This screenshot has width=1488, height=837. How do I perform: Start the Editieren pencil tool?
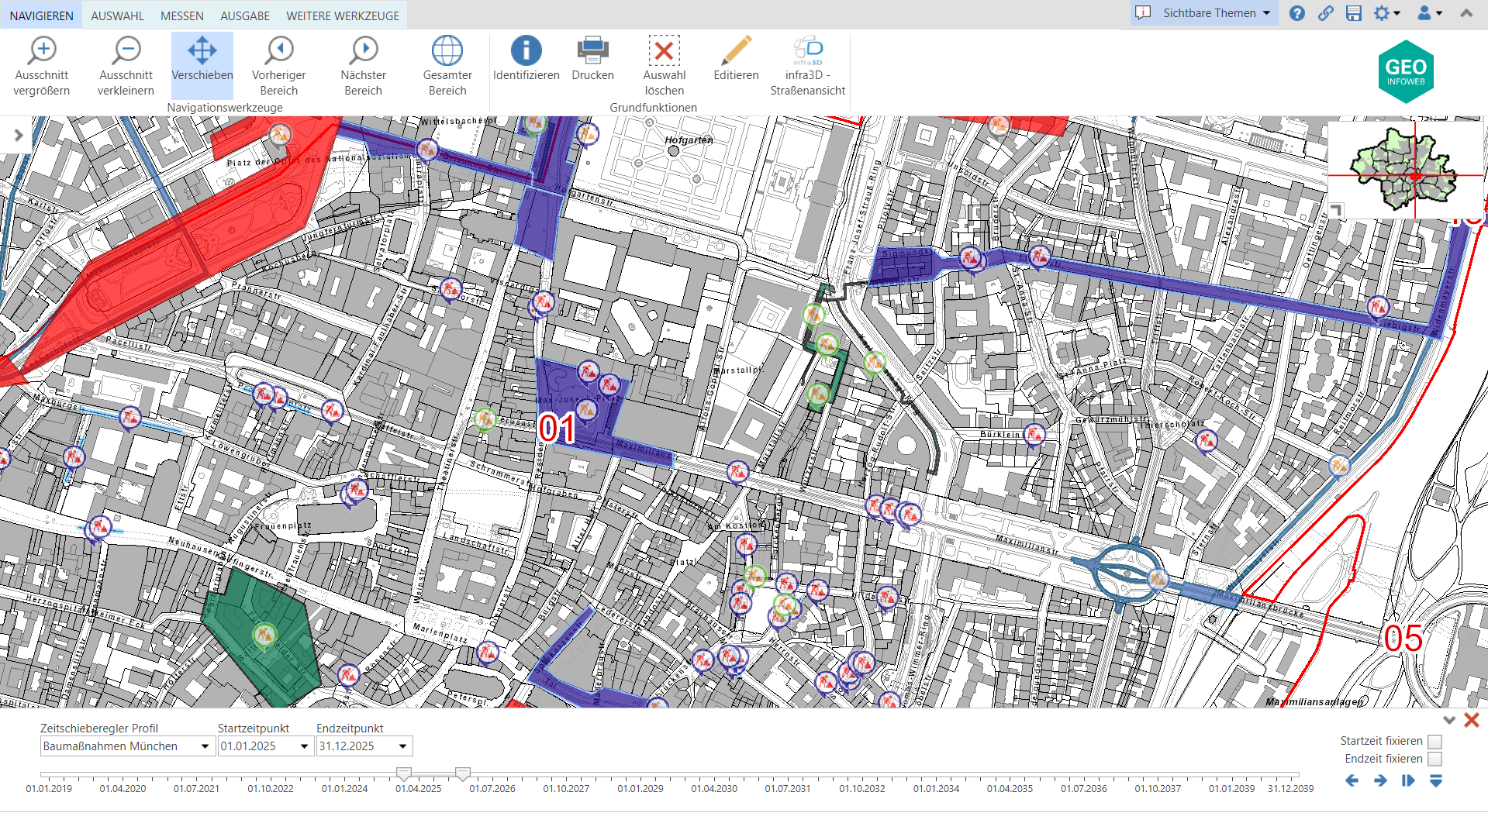[736, 58]
